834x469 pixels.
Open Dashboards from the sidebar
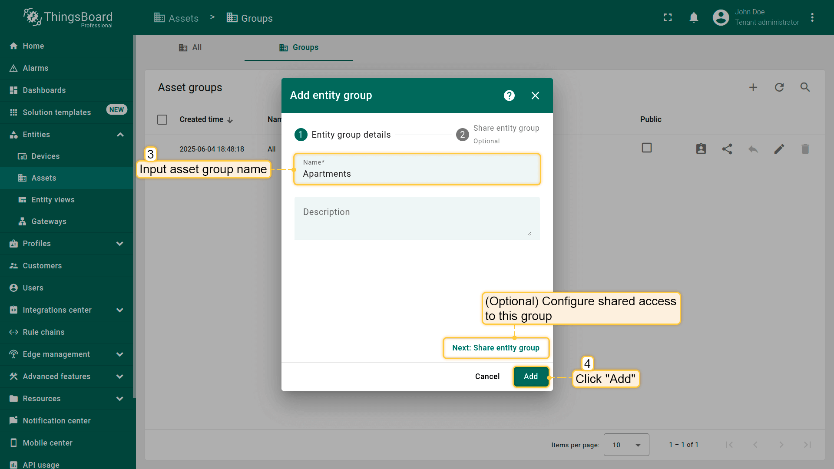point(44,90)
